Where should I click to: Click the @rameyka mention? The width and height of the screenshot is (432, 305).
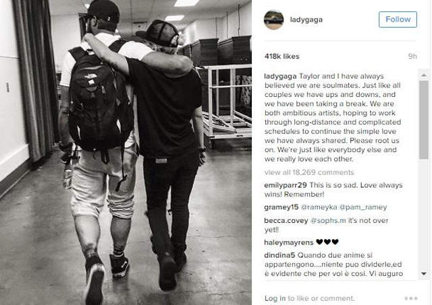click(x=319, y=207)
